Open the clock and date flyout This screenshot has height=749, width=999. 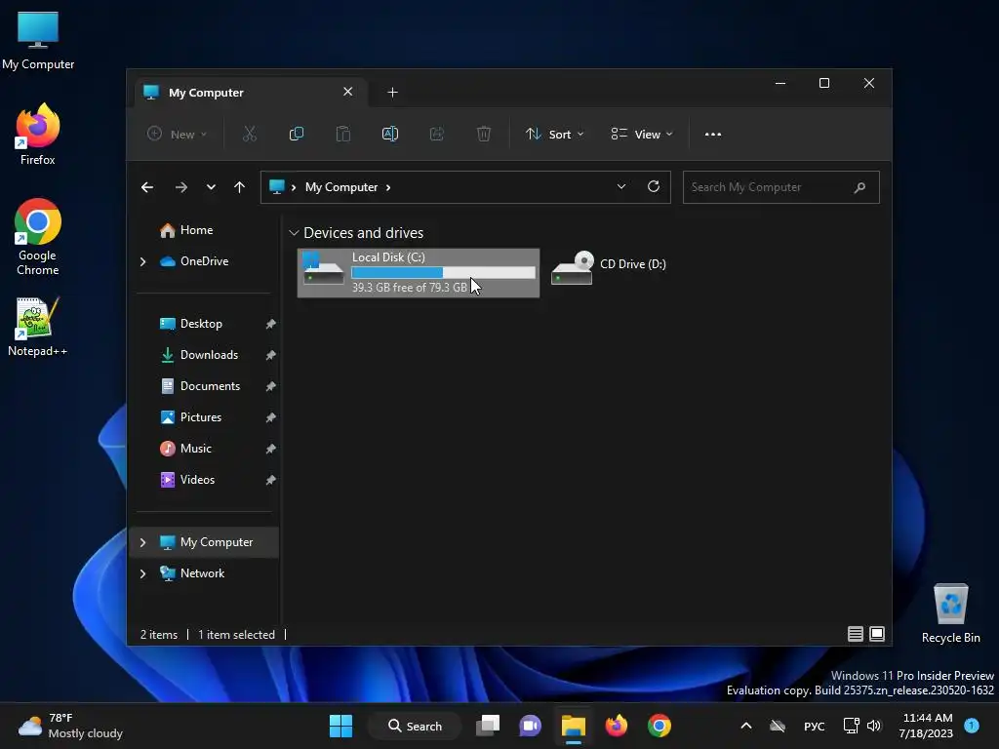pos(927,726)
